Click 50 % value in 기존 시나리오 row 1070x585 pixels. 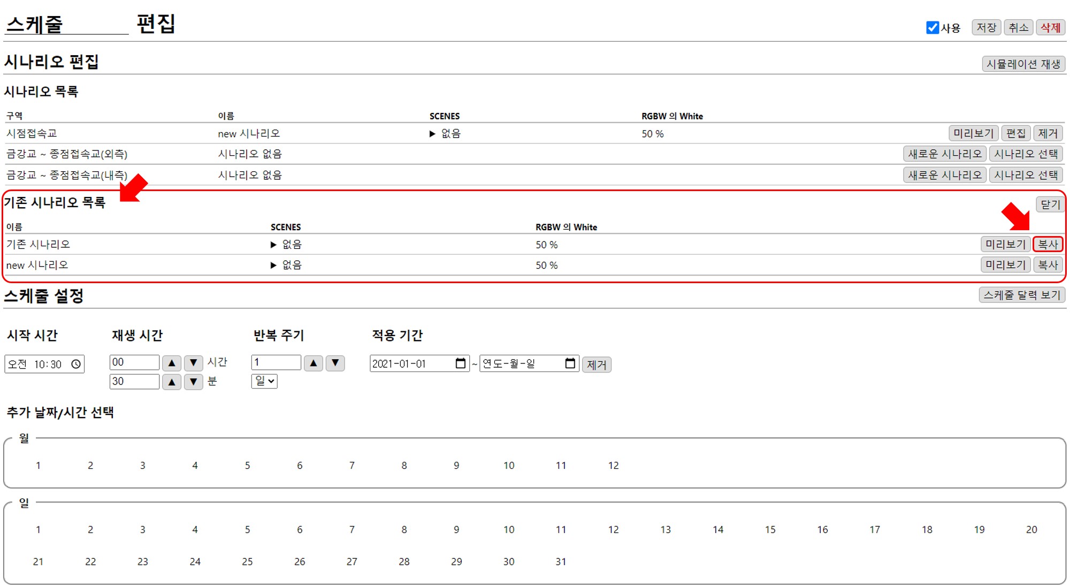click(x=547, y=245)
